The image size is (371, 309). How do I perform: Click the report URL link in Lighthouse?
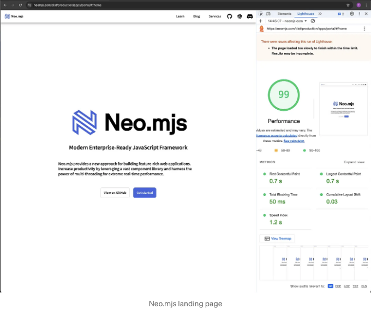tap(307, 28)
